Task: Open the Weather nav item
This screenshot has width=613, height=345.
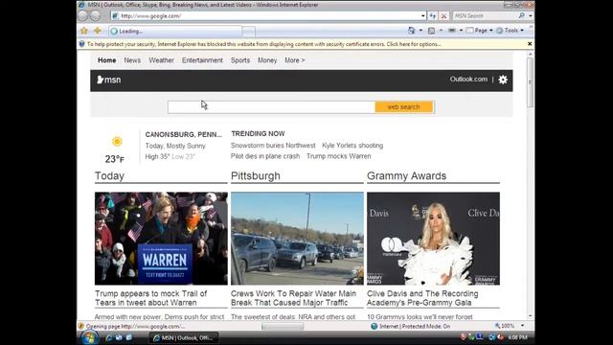Action: click(161, 60)
